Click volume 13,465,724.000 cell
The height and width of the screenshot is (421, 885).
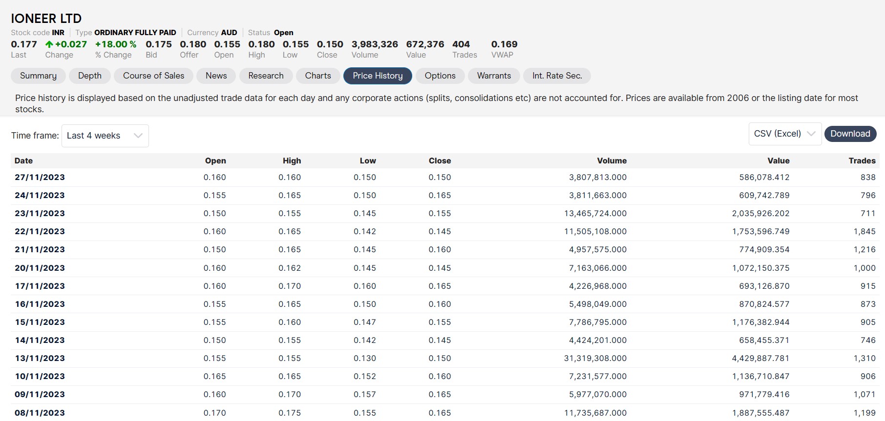pyautogui.click(x=595, y=213)
